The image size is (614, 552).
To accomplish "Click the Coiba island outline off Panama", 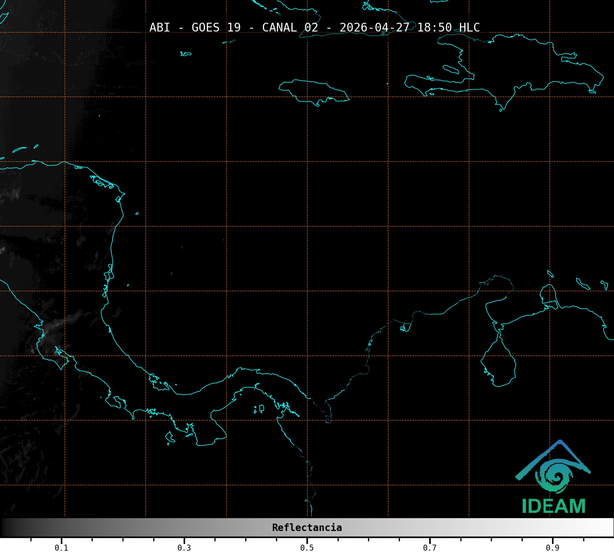I will (170, 437).
